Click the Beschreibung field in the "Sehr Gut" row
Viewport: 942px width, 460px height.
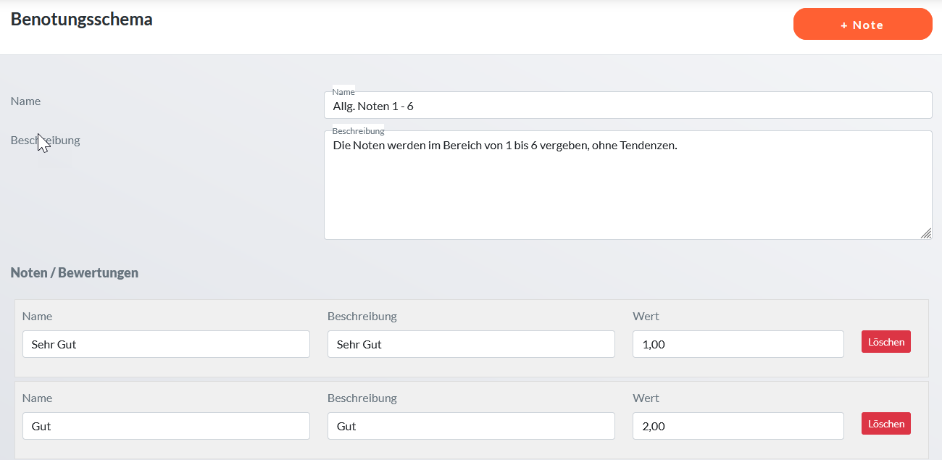471,344
